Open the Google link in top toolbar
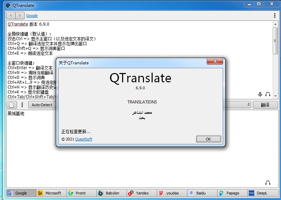The width and height of the screenshot is (281, 200). tap(32, 16)
